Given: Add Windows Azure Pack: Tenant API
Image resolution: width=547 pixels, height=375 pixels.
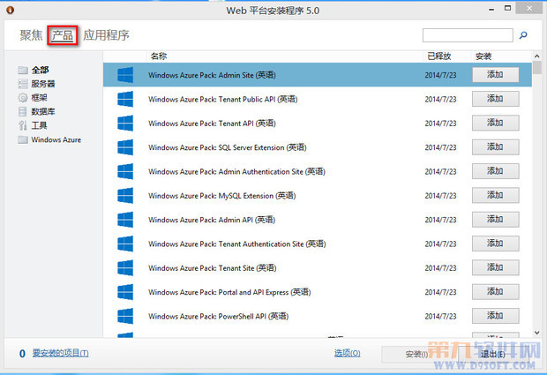Looking at the screenshot, I should (495, 123).
